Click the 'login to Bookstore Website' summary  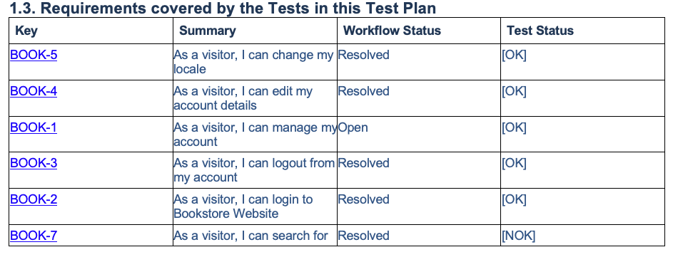coord(243,206)
